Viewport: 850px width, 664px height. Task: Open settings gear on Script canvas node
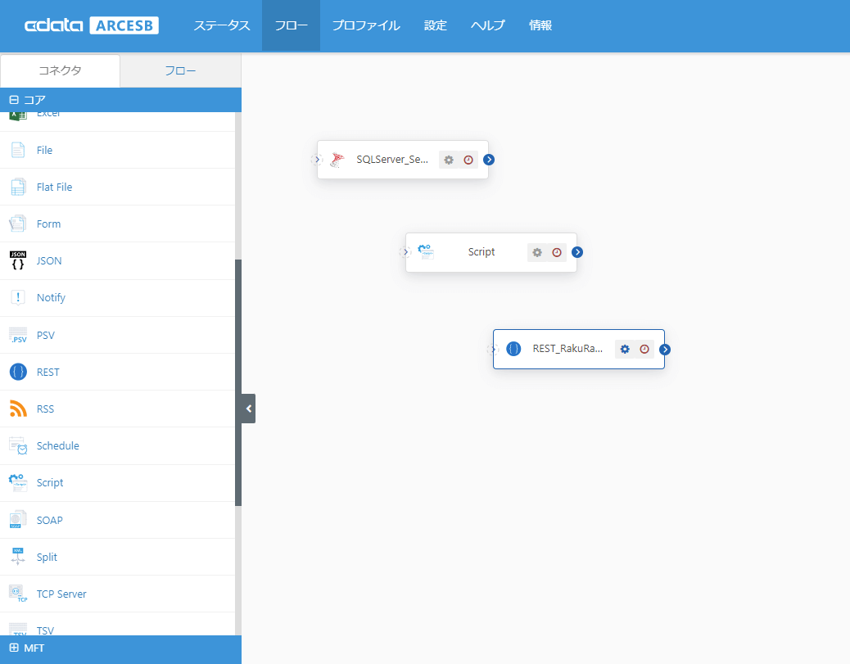536,253
